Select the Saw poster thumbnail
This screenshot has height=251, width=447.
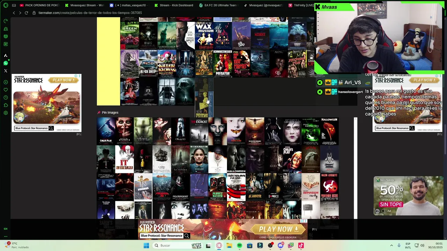point(124,210)
